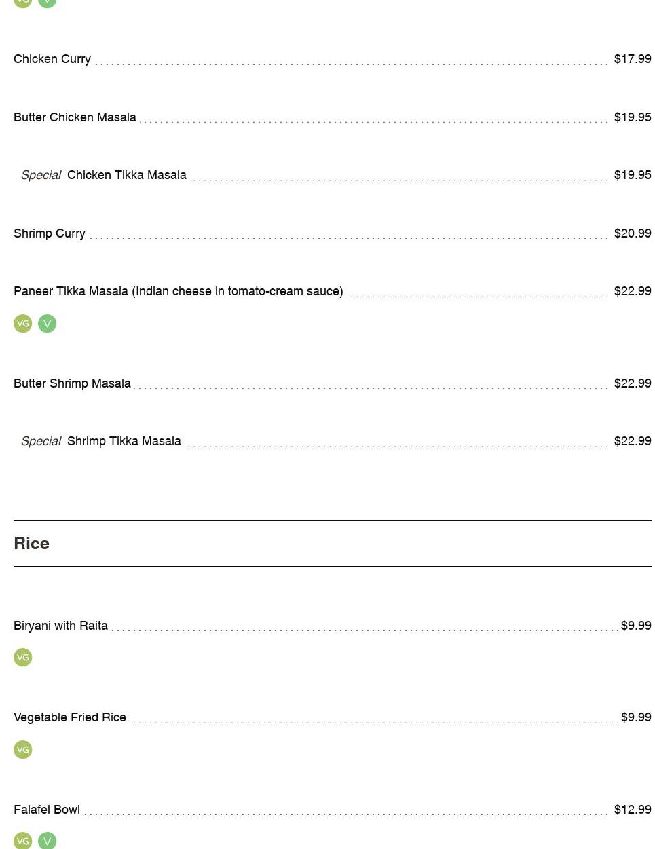This screenshot has width=655, height=849.
Task: Click the Special label beside Chicken Tikka Masala
Action: tap(41, 175)
